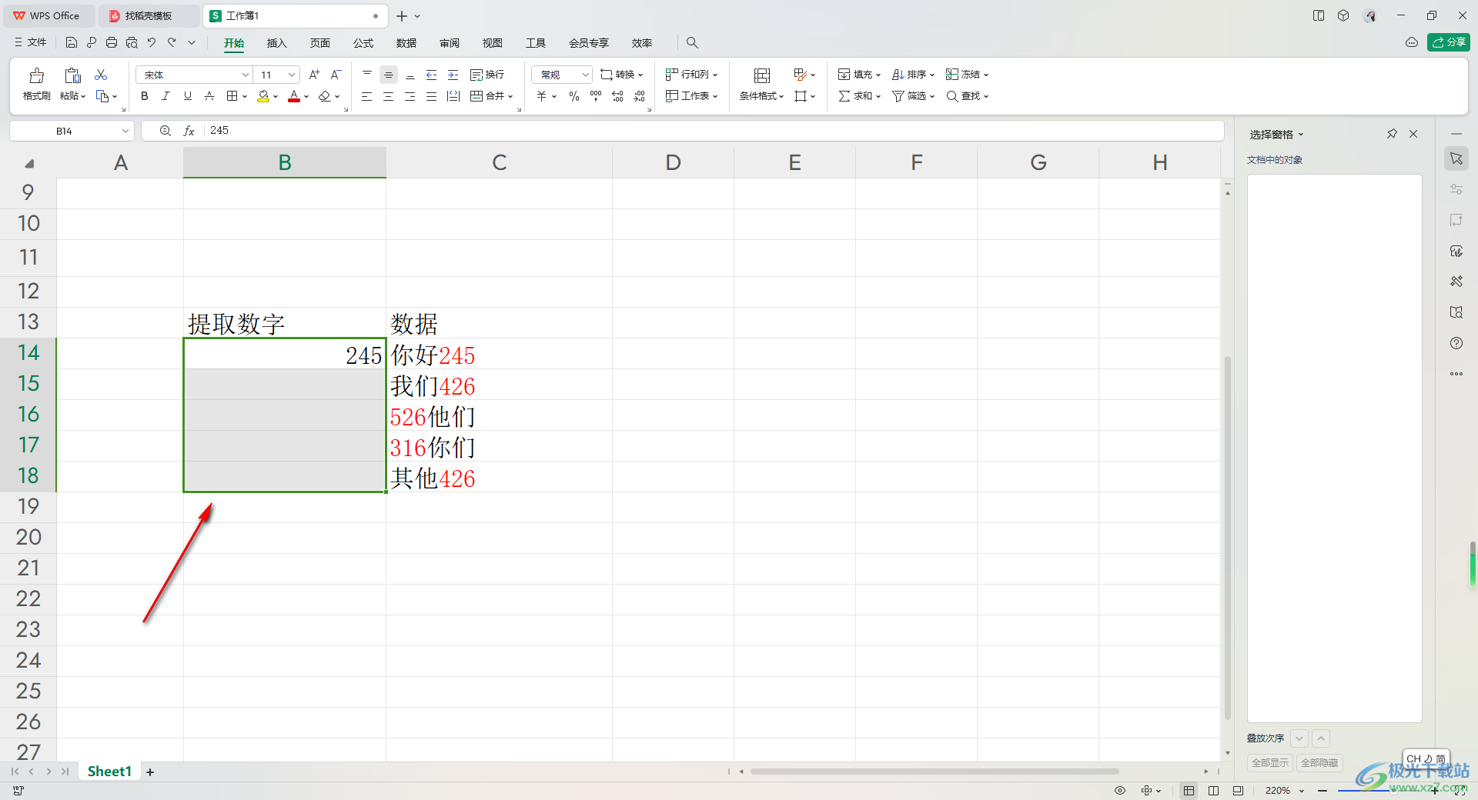
Task: Click the Print icon in quick access bar
Action: tap(112, 42)
